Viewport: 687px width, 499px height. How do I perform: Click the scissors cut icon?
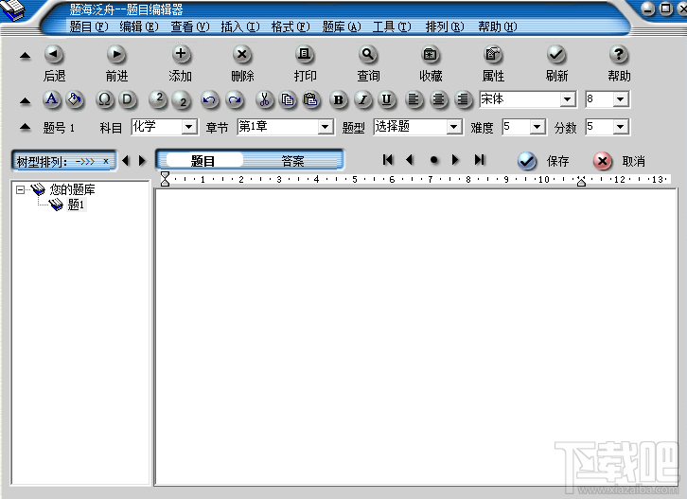264,100
